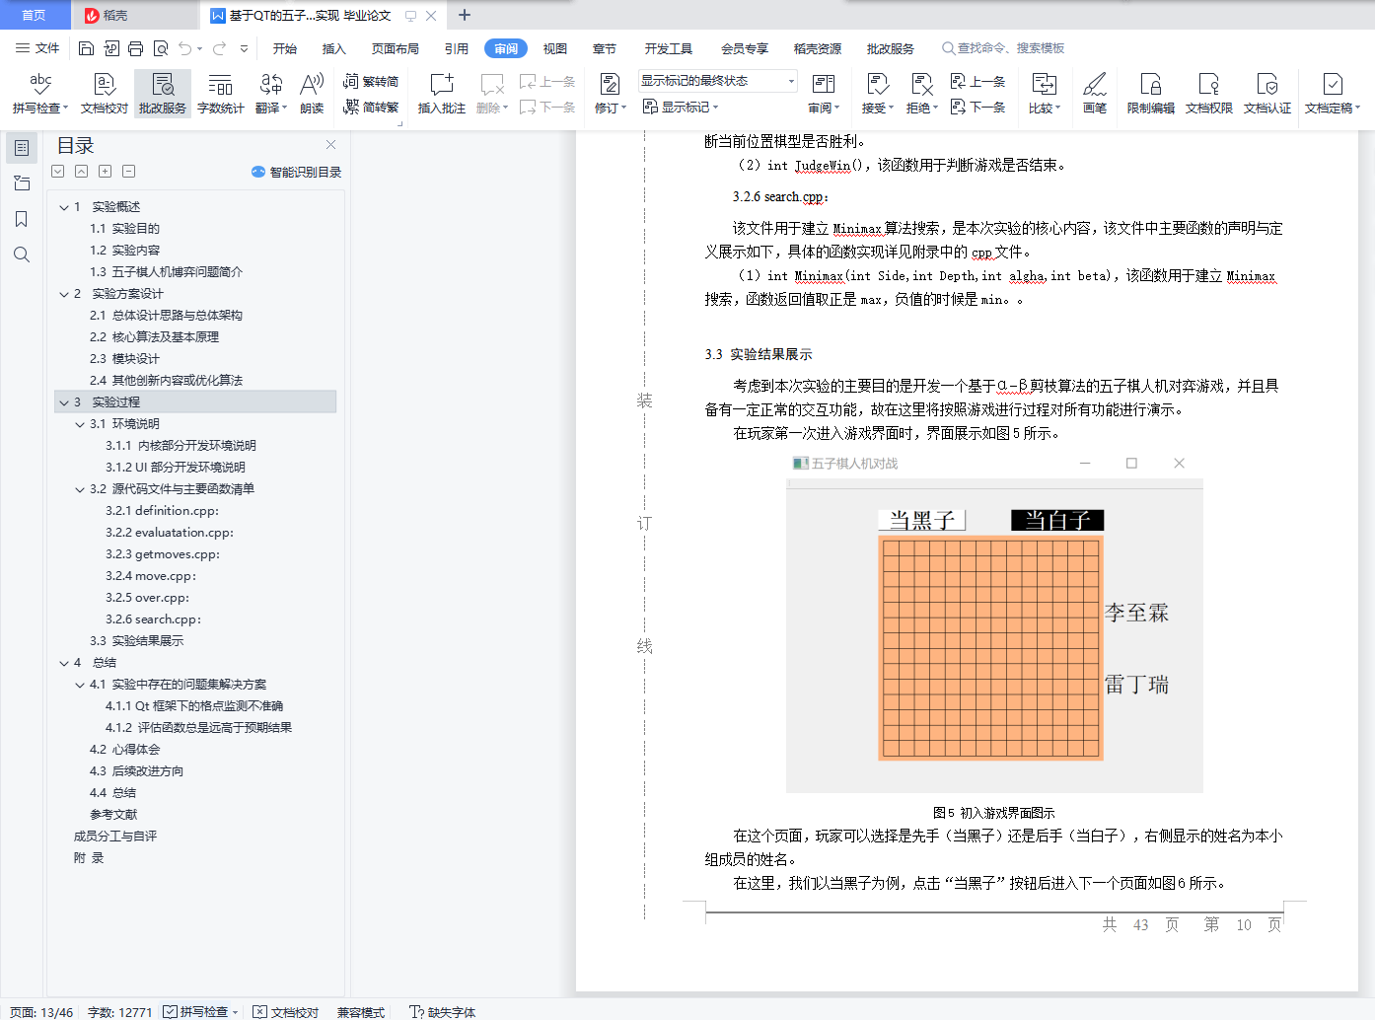Open 字数统计 word count tool
The width and height of the screenshot is (1375, 1020).
click(x=220, y=94)
